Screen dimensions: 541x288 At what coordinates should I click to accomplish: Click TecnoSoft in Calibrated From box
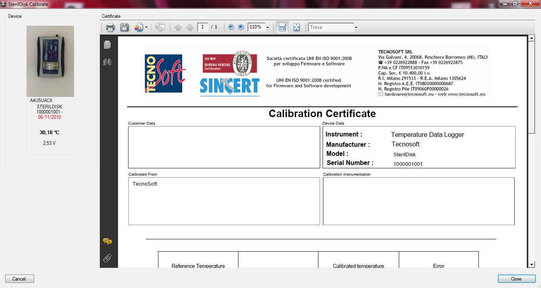coord(145,184)
